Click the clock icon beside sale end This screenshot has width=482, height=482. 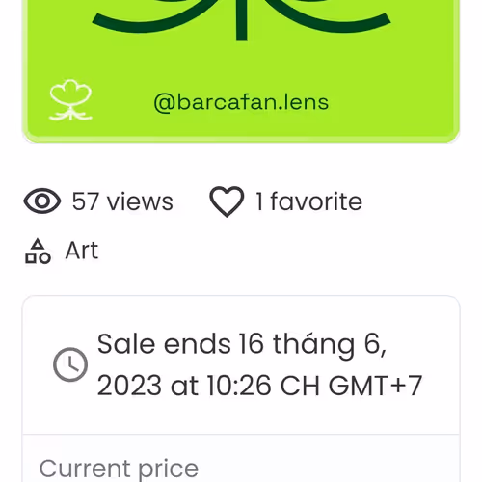click(x=70, y=364)
